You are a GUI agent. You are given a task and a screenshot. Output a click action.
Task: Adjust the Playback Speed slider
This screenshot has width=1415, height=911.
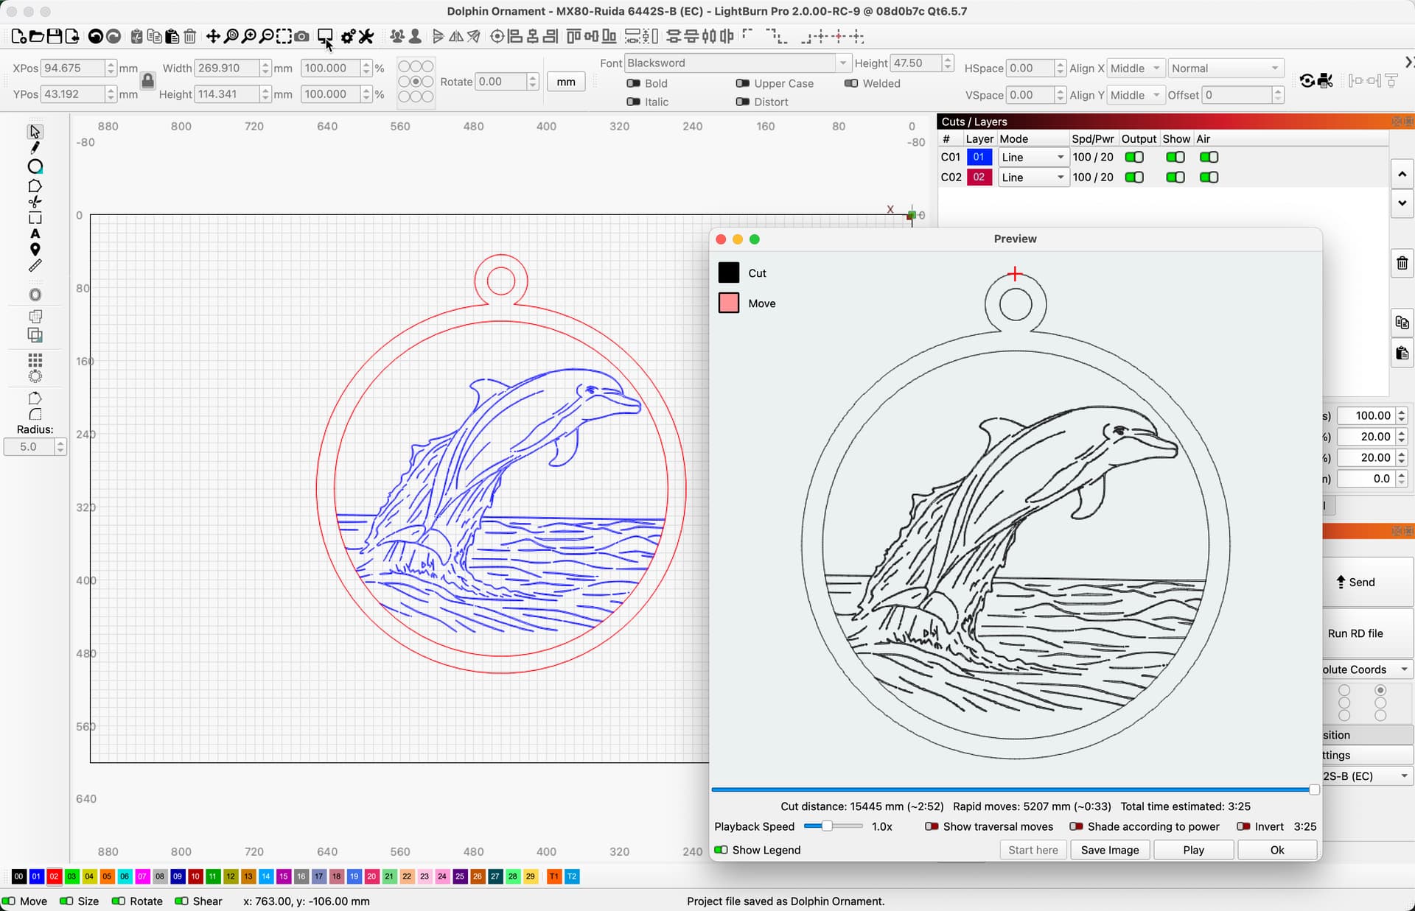pyautogui.click(x=834, y=826)
